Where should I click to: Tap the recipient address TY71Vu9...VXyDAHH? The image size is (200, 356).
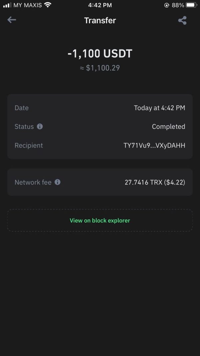pos(154,145)
